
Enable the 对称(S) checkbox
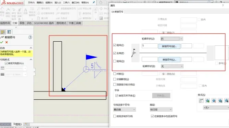(x=115, y=74)
